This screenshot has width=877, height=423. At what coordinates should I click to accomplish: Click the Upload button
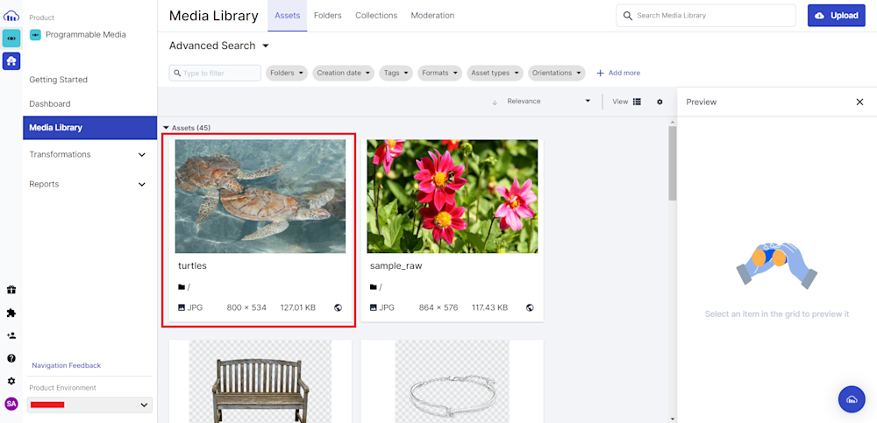click(x=836, y=16)
